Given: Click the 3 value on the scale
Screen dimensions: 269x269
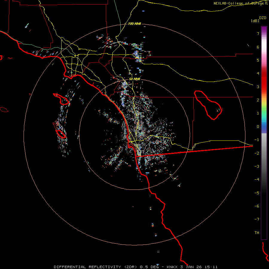Looking at the screenshot, I should point(258,87).
